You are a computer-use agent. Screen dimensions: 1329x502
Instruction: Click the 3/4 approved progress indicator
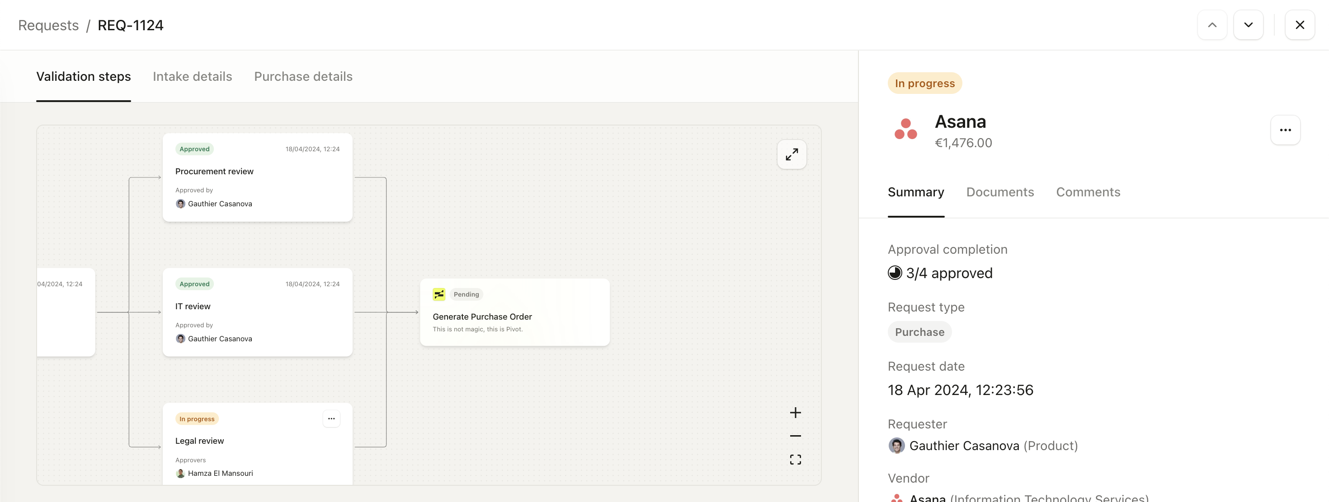tap(940, 273)
